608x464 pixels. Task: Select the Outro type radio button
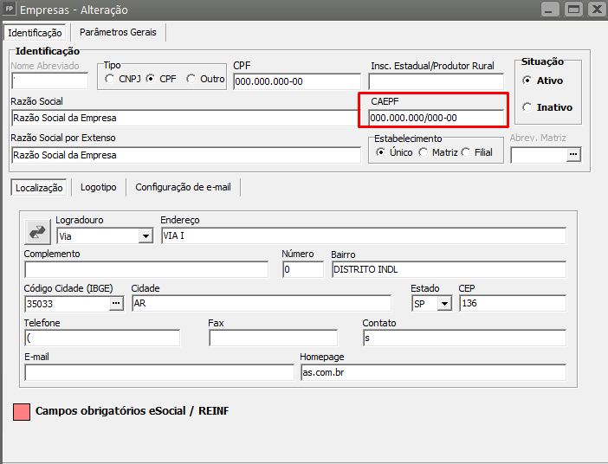click(x=191, y=79)
